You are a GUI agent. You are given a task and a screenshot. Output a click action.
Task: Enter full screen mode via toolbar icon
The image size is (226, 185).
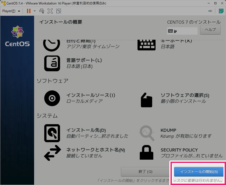50,11
